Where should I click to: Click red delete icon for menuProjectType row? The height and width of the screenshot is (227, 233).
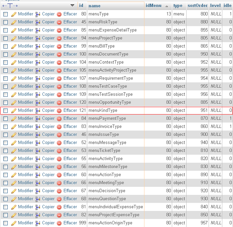tap(59, 38)
